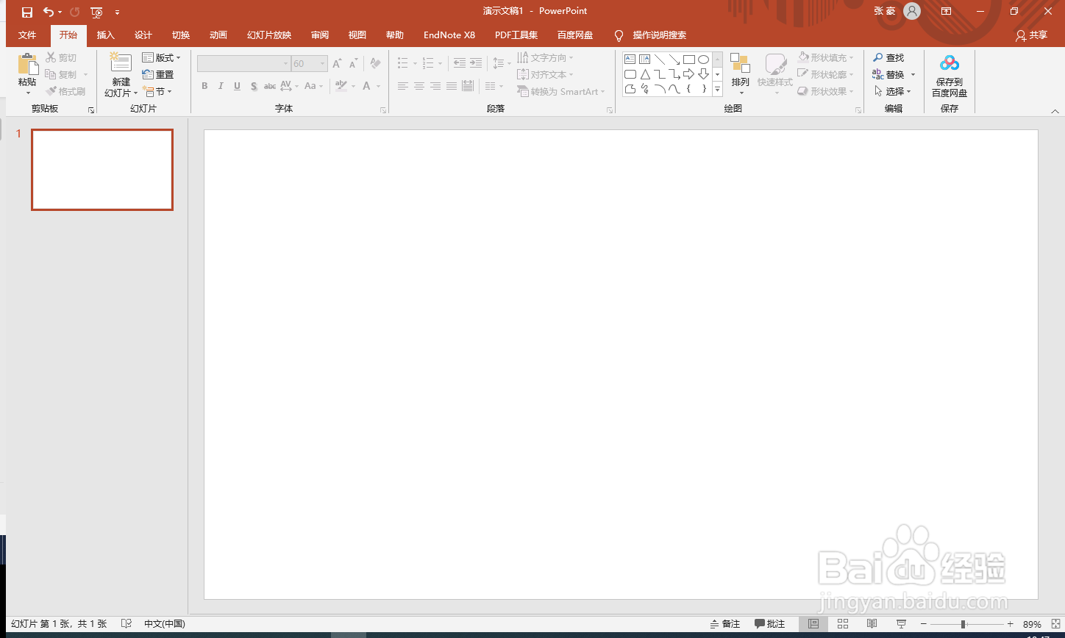Click the 89% zoom level
Image resolution: width=1065 pixels, height=638 pixels.
1032,625
